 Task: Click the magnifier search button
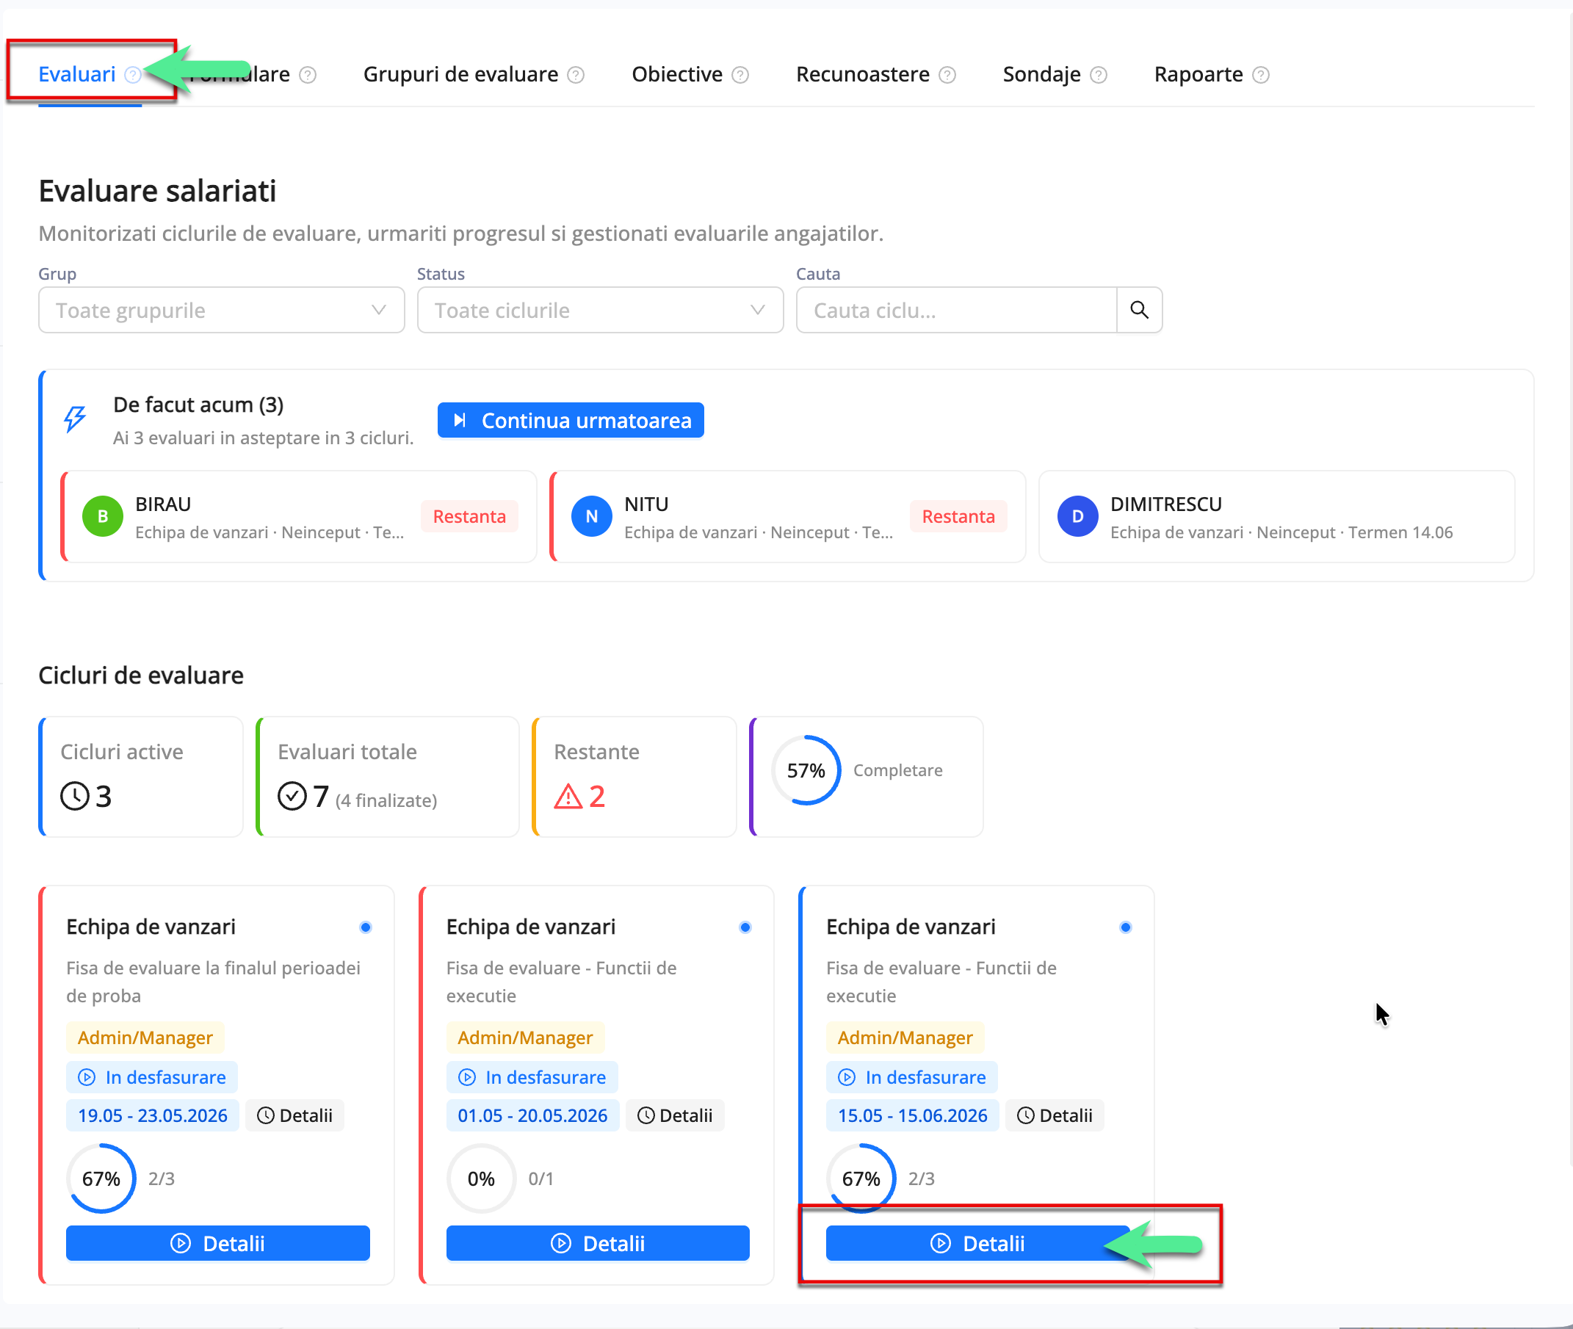(1139, 310)
